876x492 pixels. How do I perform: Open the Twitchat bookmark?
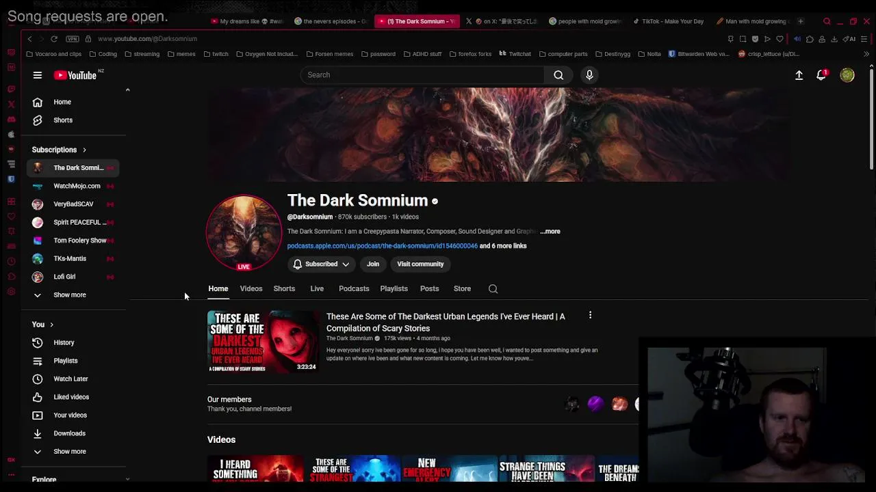(x=515, y=54)
